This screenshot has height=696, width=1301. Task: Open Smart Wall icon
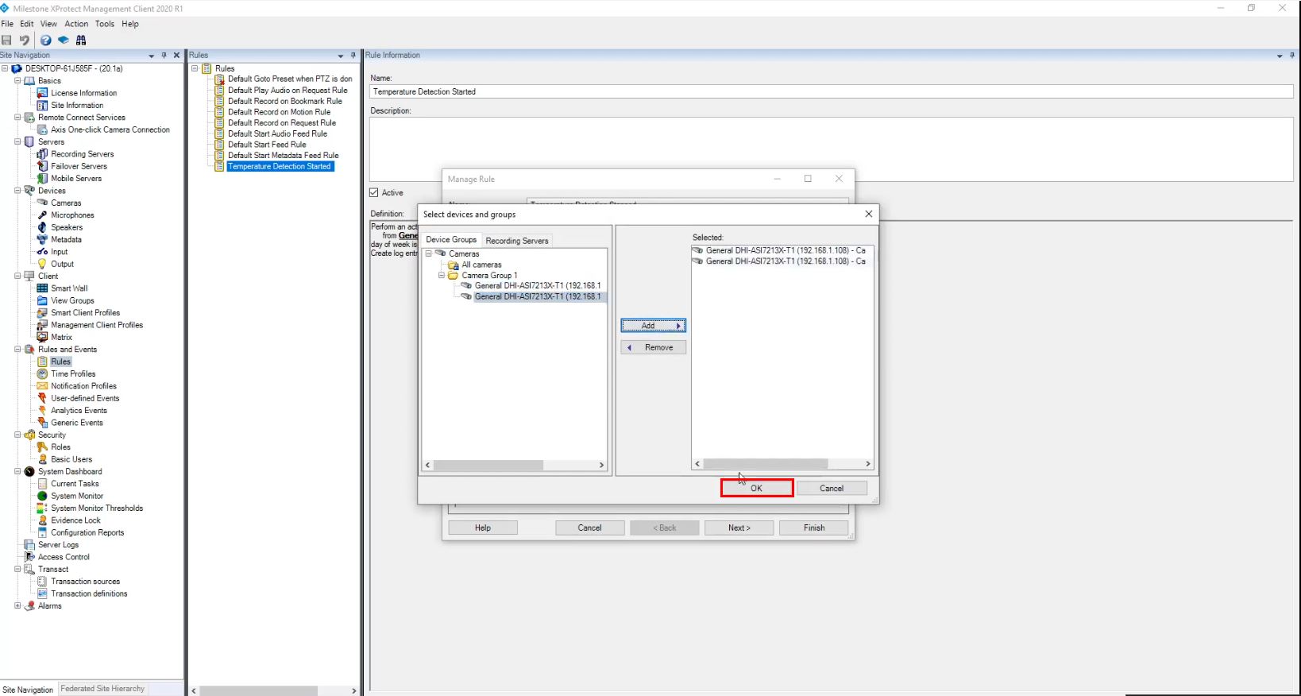tap(43, 288)
